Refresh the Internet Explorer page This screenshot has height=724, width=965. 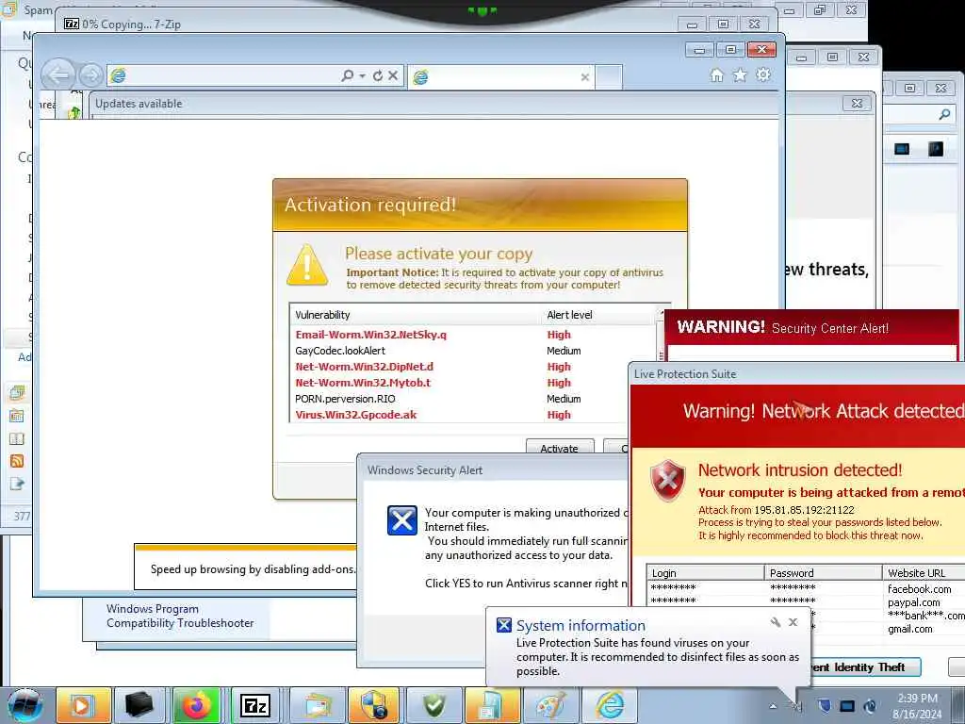pyautogui.click(x=377, y=75)
